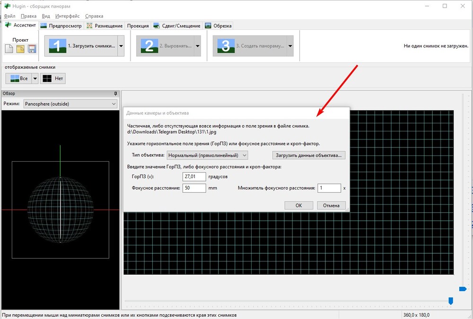Open the dropdown arrow beside the Все button
The image size is (473, 319).
click(35, 78)
